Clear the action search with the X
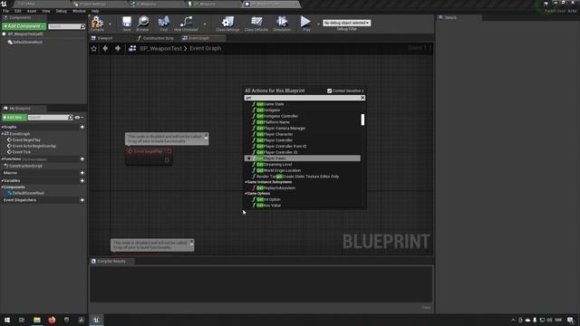 click(362, 98)
